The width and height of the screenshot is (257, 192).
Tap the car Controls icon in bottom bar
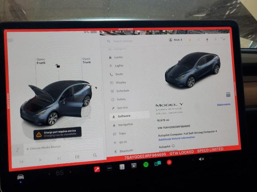click(x=20, y=177)
